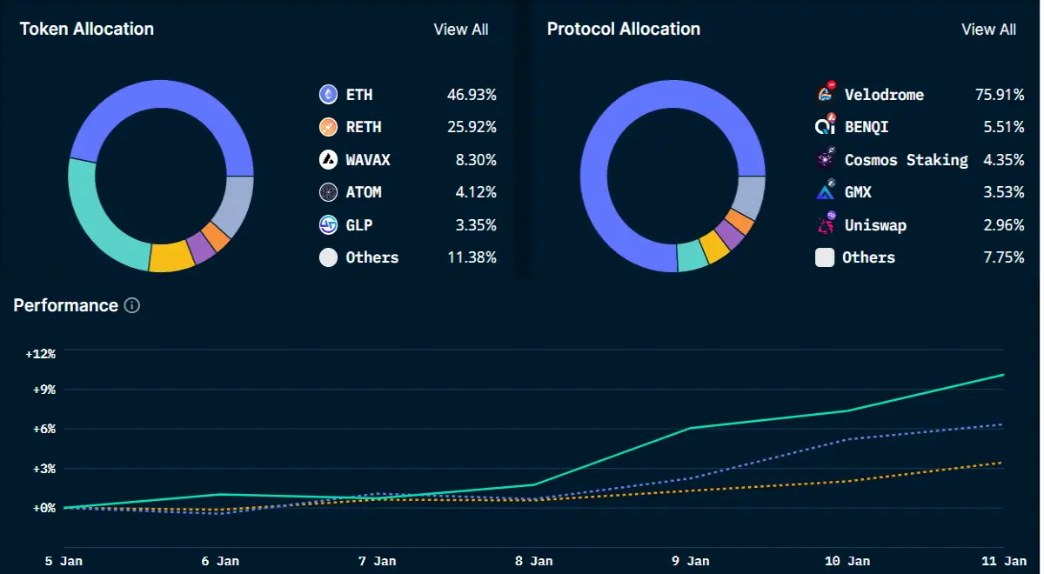Select the Others white circle in token legend
Viewport: 1044px width, 574px height.
click(x=328, y=257)
